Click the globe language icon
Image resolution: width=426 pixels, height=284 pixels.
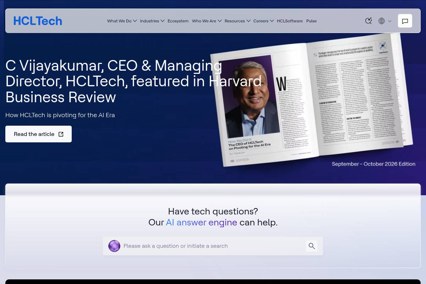tap(382, 21)
